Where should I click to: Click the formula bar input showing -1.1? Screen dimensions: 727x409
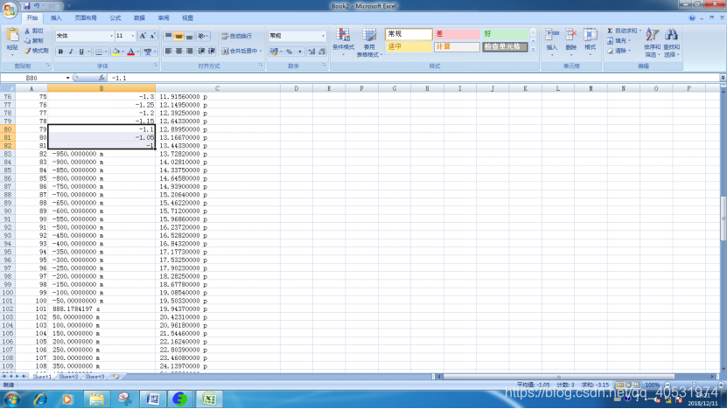coord(414,78)
